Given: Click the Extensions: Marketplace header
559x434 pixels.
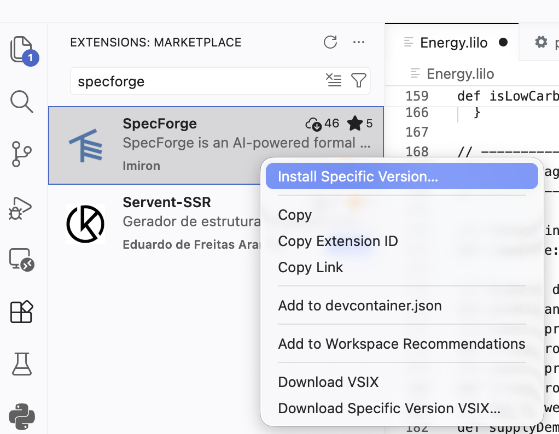Looking at the screenshot, I should coord(156,43).
